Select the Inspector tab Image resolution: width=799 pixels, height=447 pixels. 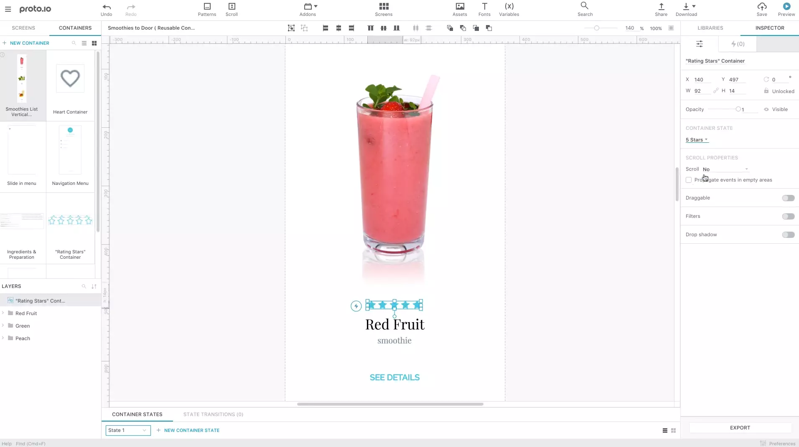[x=770, y=28]
